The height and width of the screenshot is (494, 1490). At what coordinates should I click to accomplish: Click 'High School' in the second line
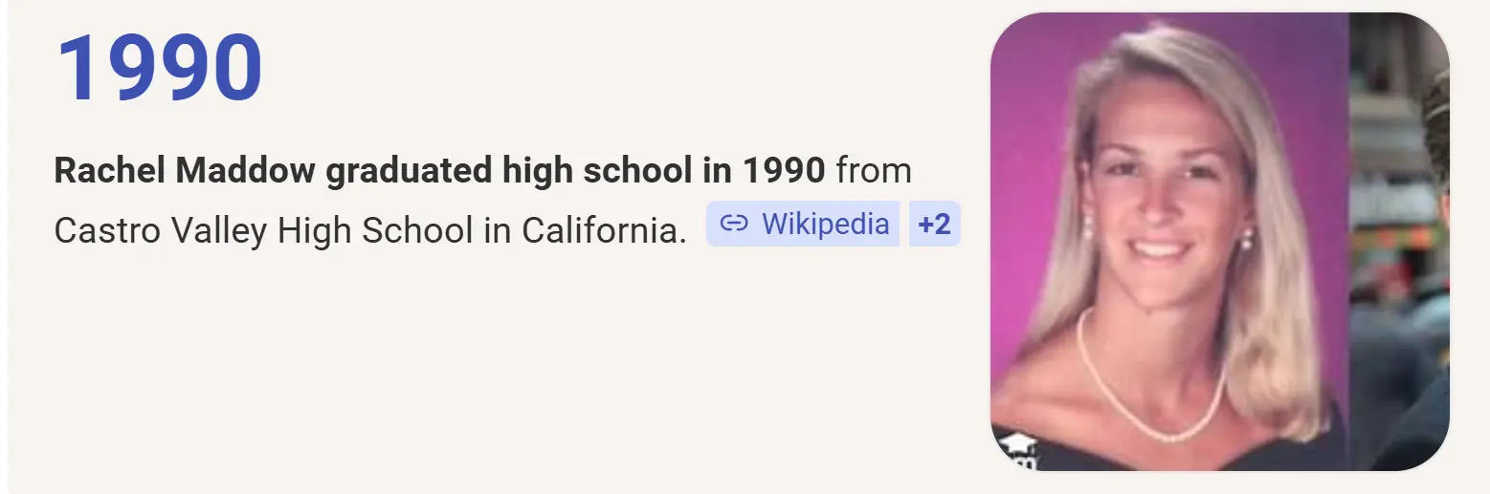[x=375, y=230]
